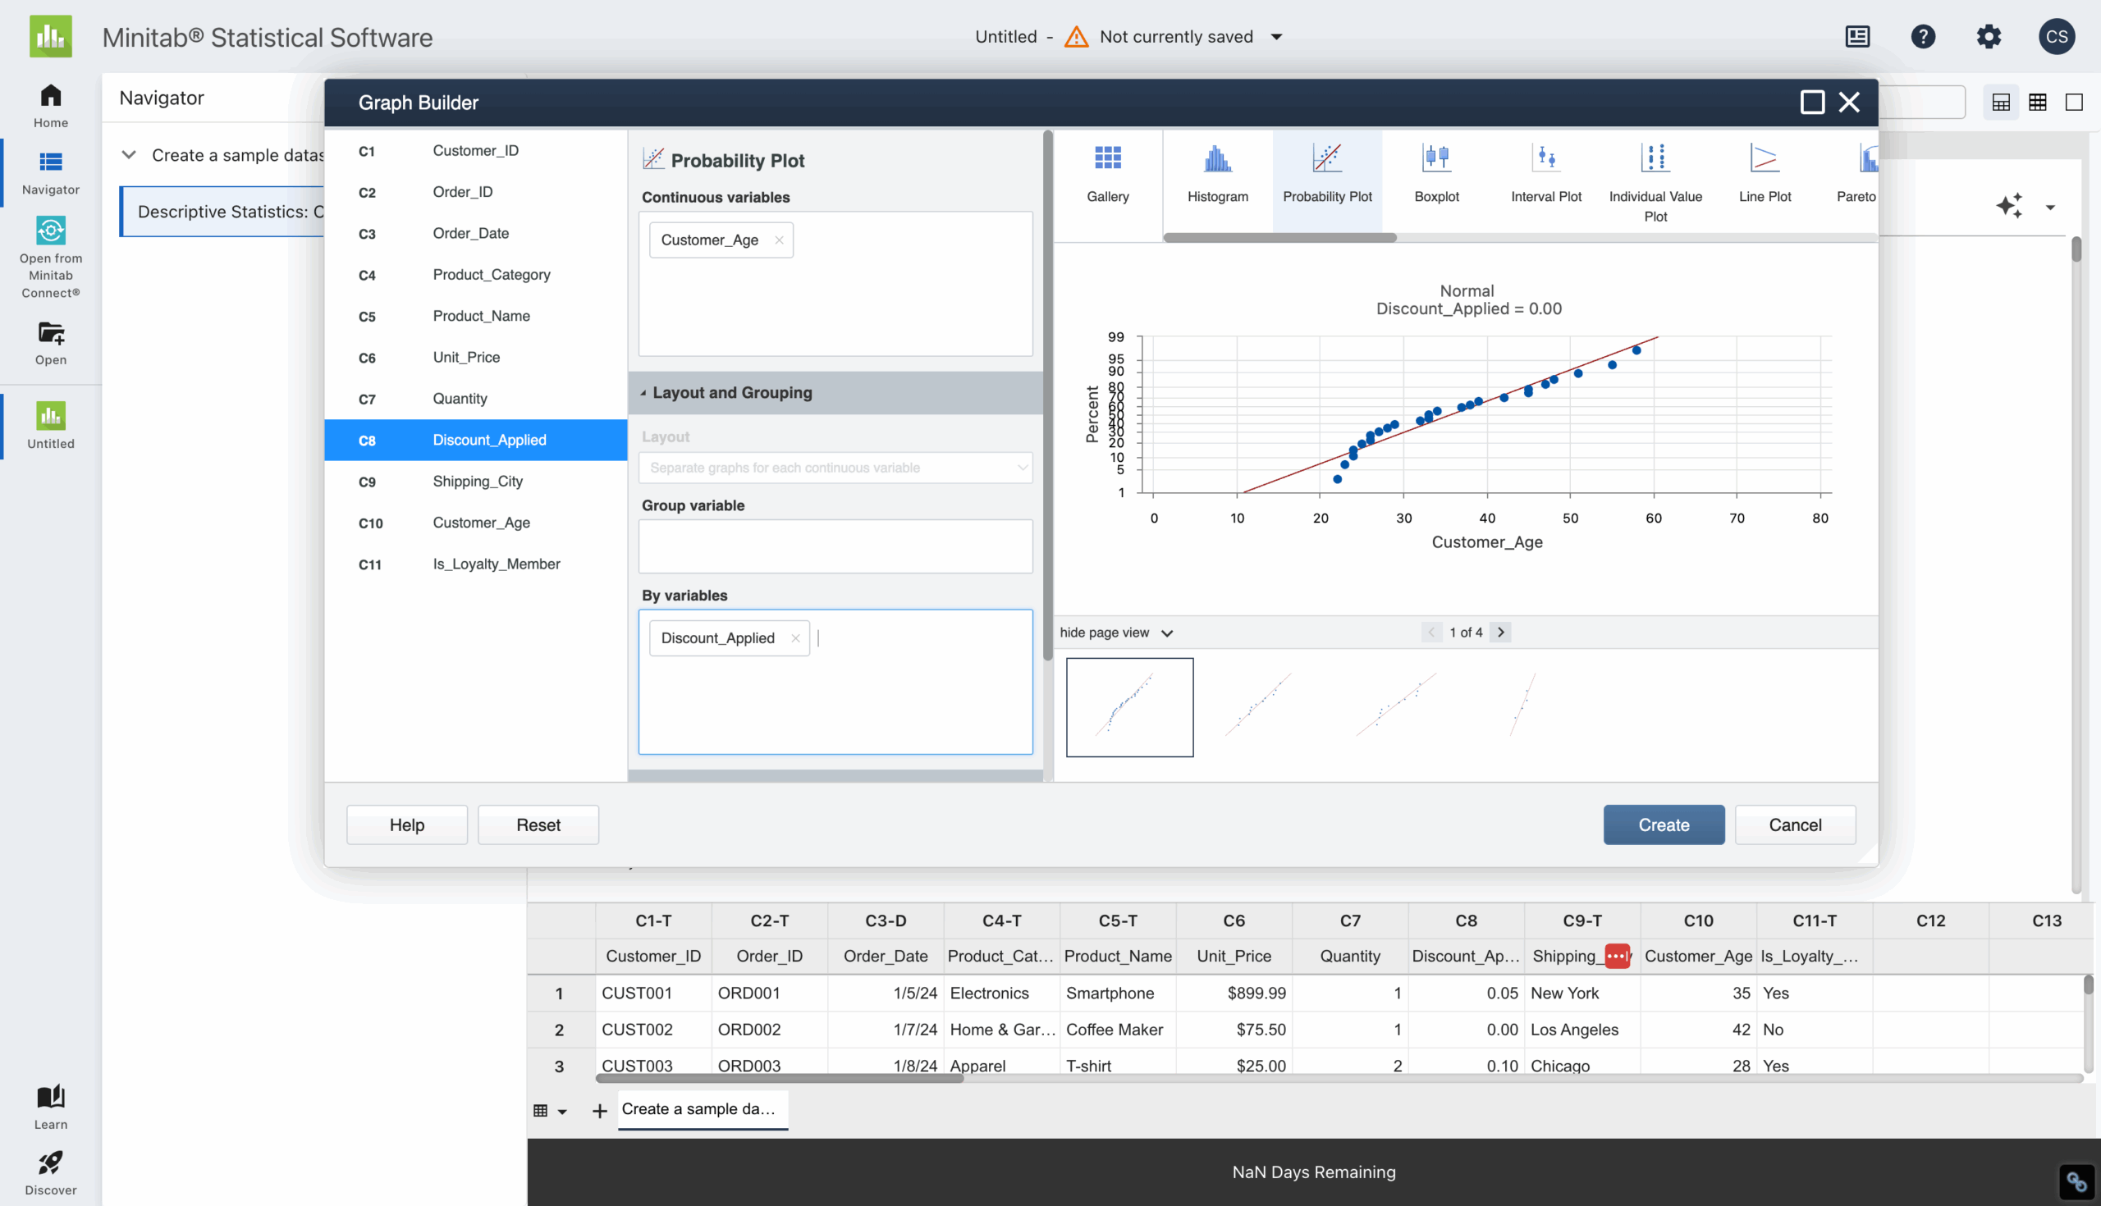The image size is (2101, 1206).
Task: Pick the Line Plot graph type
Action: [1765, 174]
